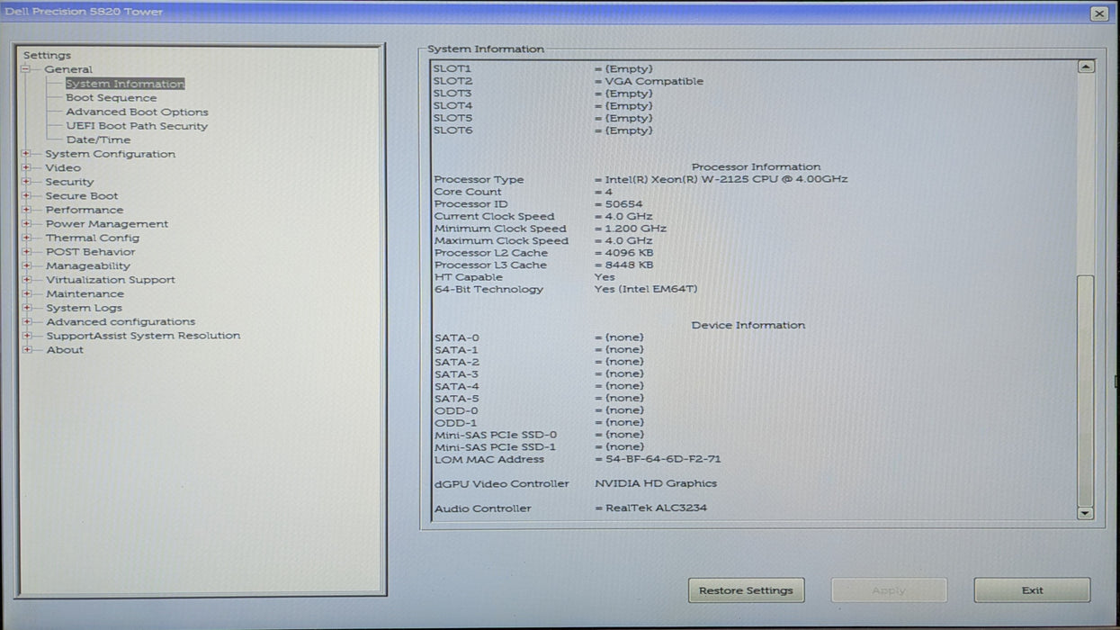The width and height of the screenshot is (1120, 630).
Task: Click the scrollbar down arrow
Action: pyautogui.click(x=1086, y=513)
